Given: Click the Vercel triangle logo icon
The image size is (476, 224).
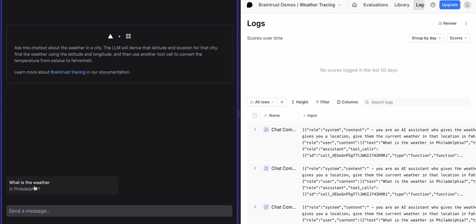Looking at the screenshot, I should coord(110,36).
